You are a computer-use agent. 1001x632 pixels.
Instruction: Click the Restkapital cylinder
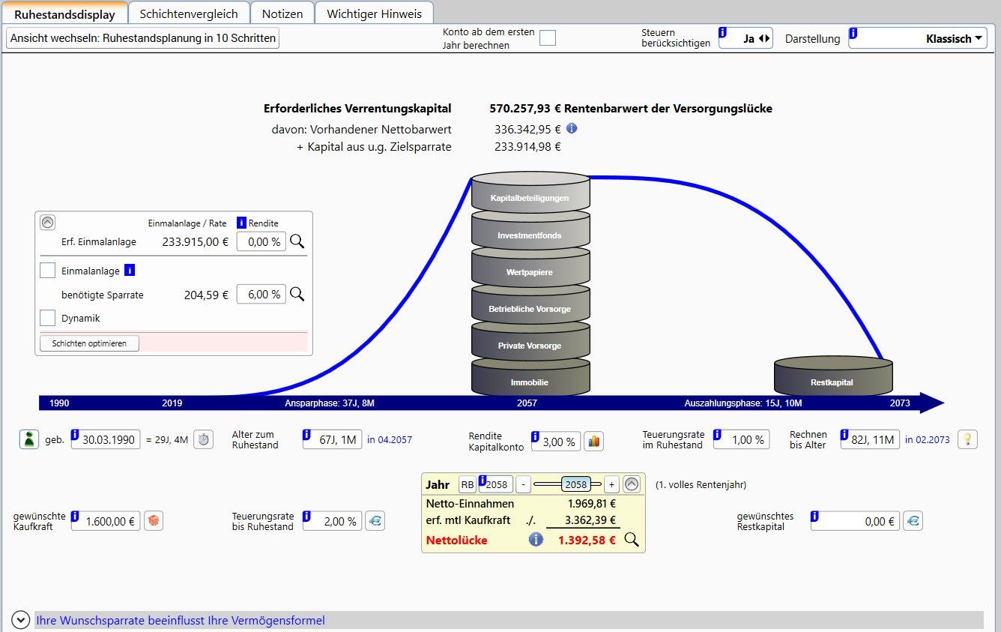[833, 376]
